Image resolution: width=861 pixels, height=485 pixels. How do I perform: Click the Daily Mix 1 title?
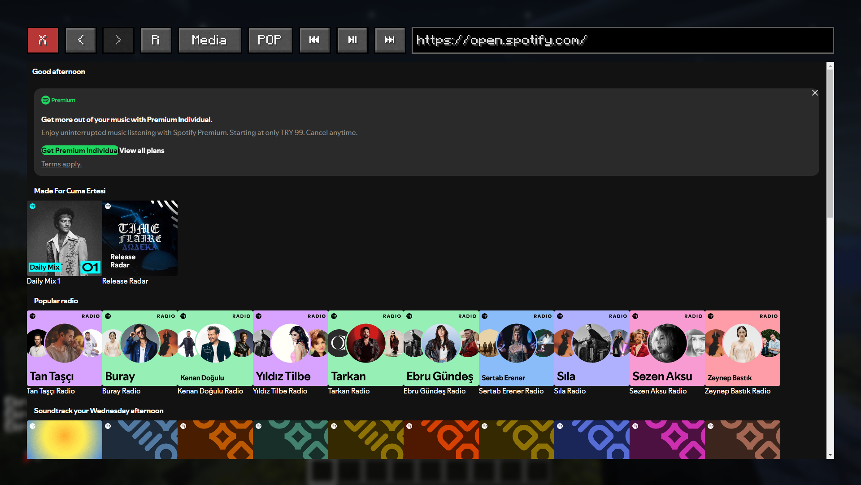[43, 281]
